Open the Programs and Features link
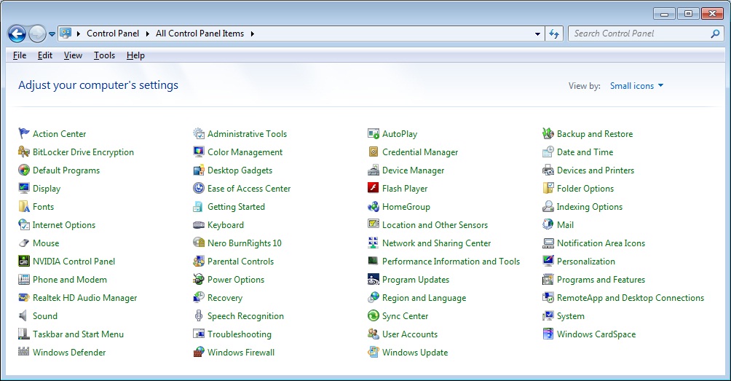The height and width of the screenshot is (381, 731). [x=601, y=279]
